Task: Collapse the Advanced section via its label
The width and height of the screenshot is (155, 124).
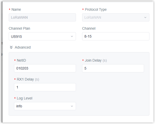Action: (23, 47)
